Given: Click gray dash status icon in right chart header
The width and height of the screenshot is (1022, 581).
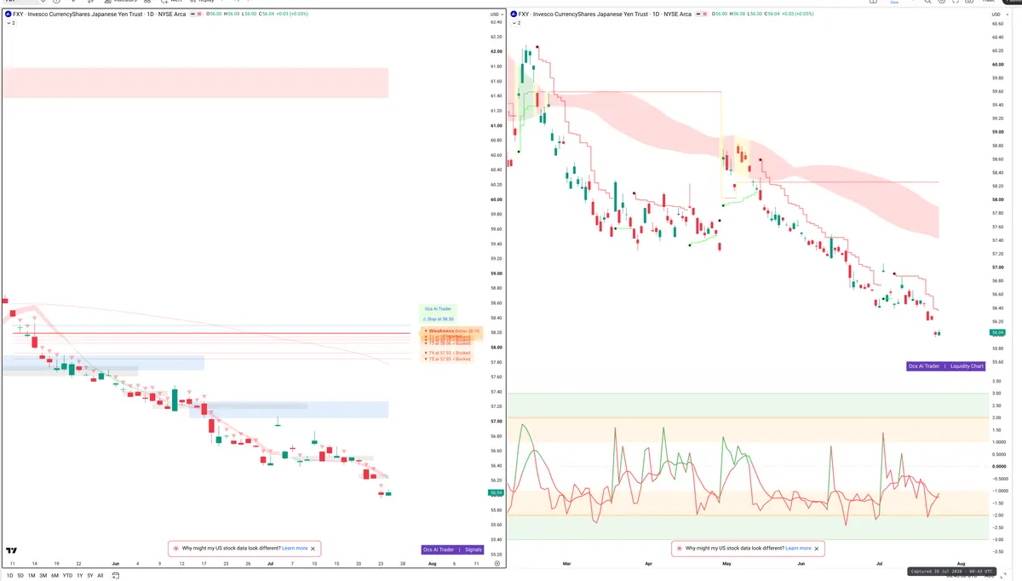Looking at the screenshot, I should coord(700,14).
